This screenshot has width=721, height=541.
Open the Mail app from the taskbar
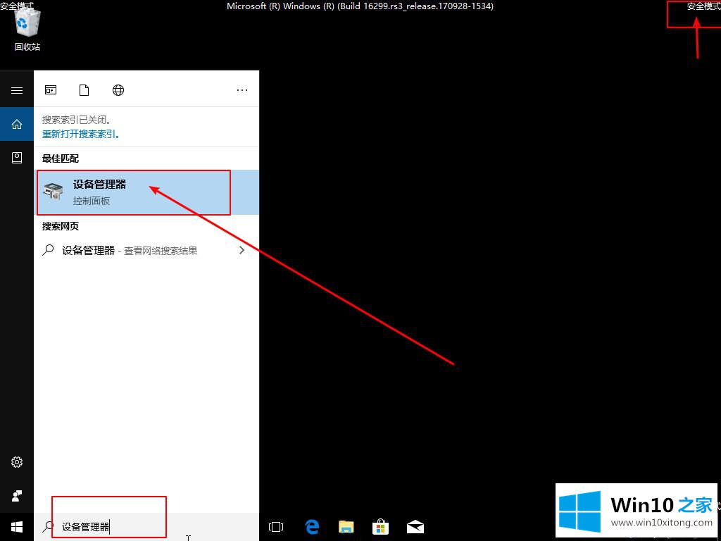pyautogui.click(x=415, y=527)
